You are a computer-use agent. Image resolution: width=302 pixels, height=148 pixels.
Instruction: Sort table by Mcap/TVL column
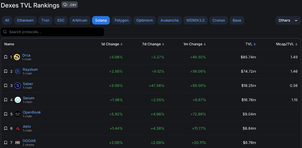[287, 44]
